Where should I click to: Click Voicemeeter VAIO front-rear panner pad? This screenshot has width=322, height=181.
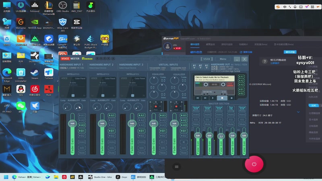[155, 106]
